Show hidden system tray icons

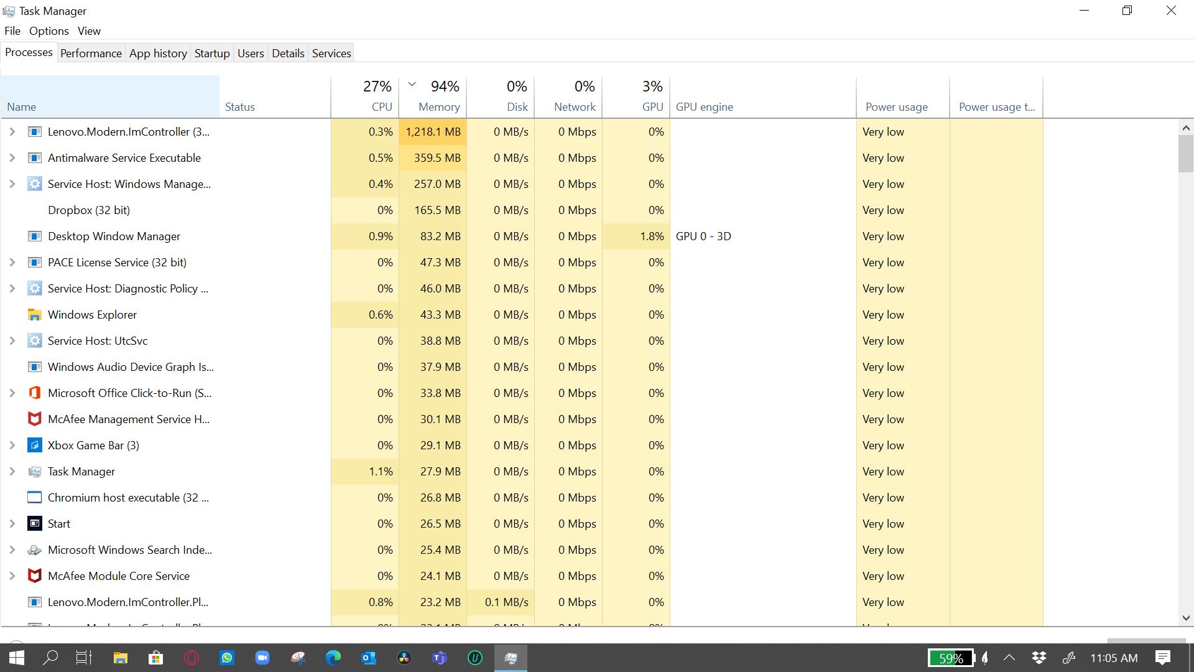tap(1009, 658)
